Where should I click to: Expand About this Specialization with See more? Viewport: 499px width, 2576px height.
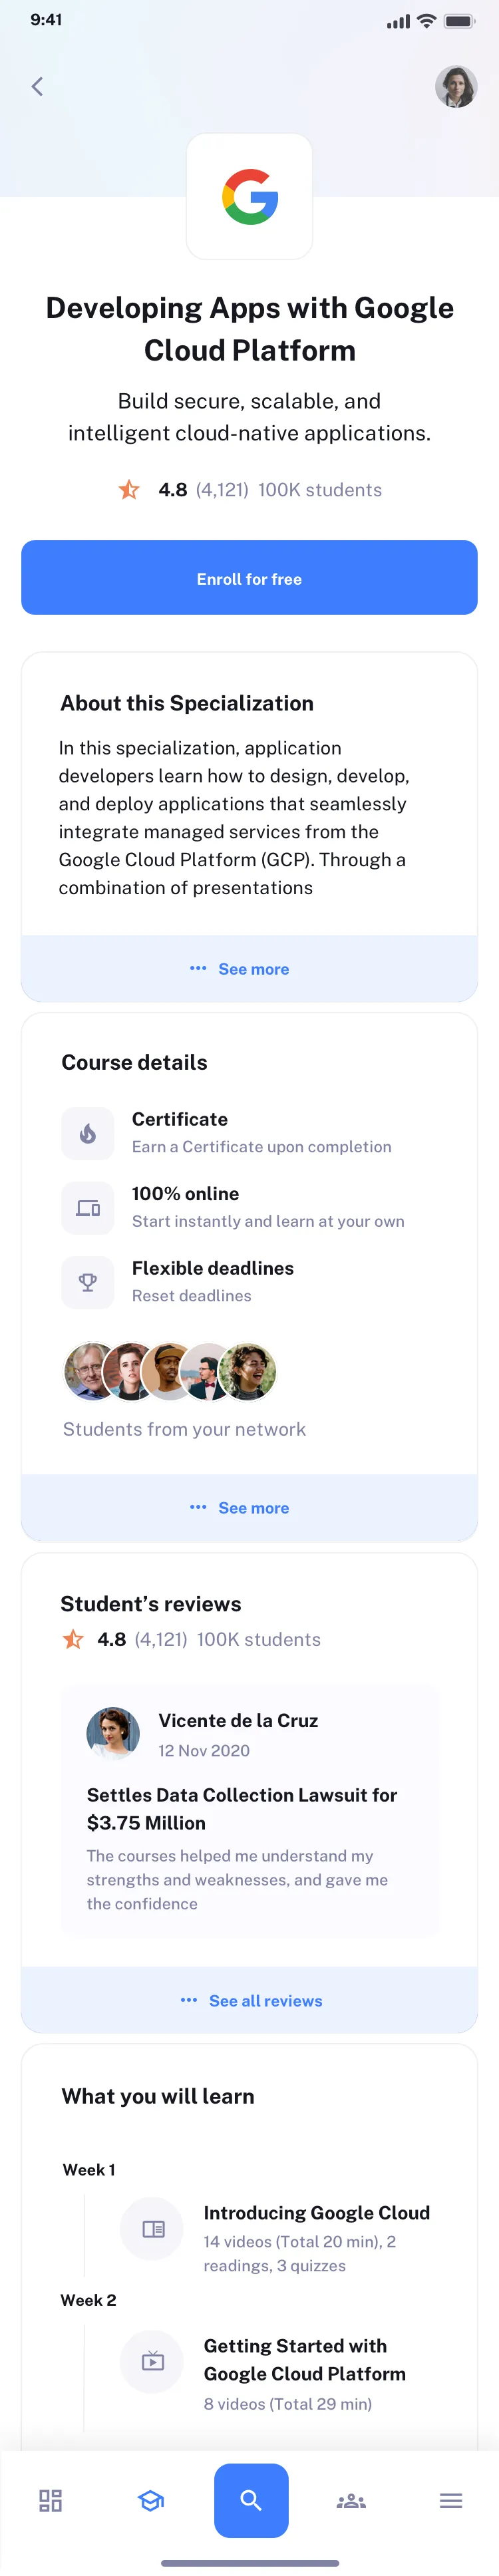pos(249,968)
